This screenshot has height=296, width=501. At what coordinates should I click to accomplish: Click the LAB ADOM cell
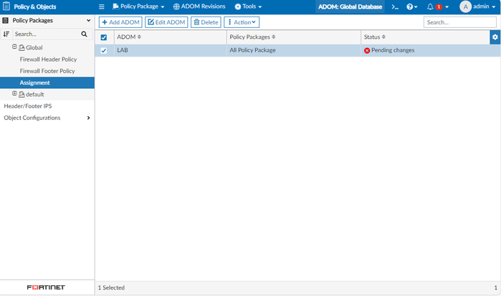pos(171,50)
